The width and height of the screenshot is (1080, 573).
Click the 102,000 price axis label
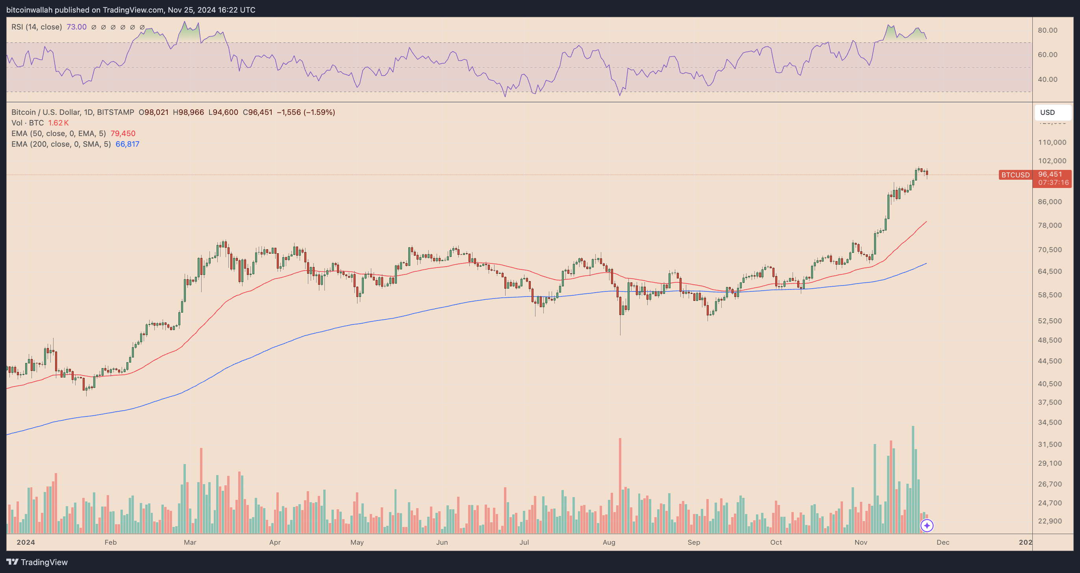click(1052, 161)
